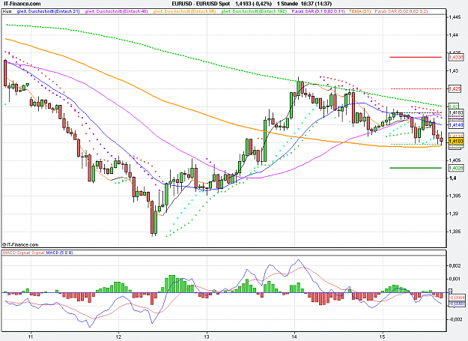Click the date label 11 on time axis
This screenshot has width=468, height=341.
[x=31, y=337]
